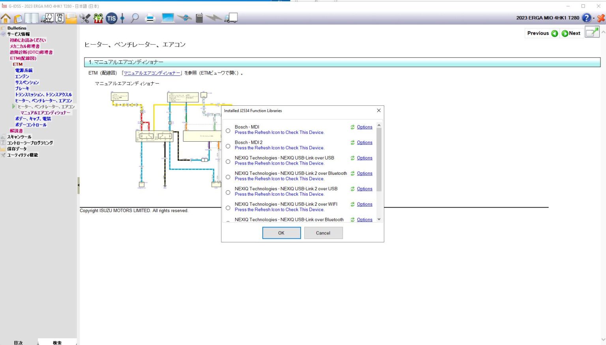Select NEXIQ USB-Link 2 over Bluetooth device

(228, 177)
